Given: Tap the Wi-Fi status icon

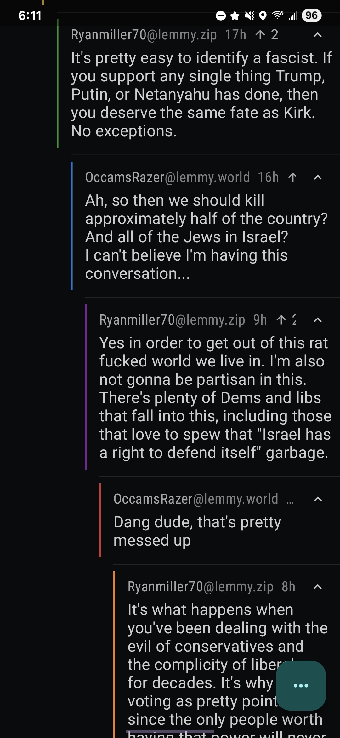Looking at the screenshot, I should click(277, 15).
